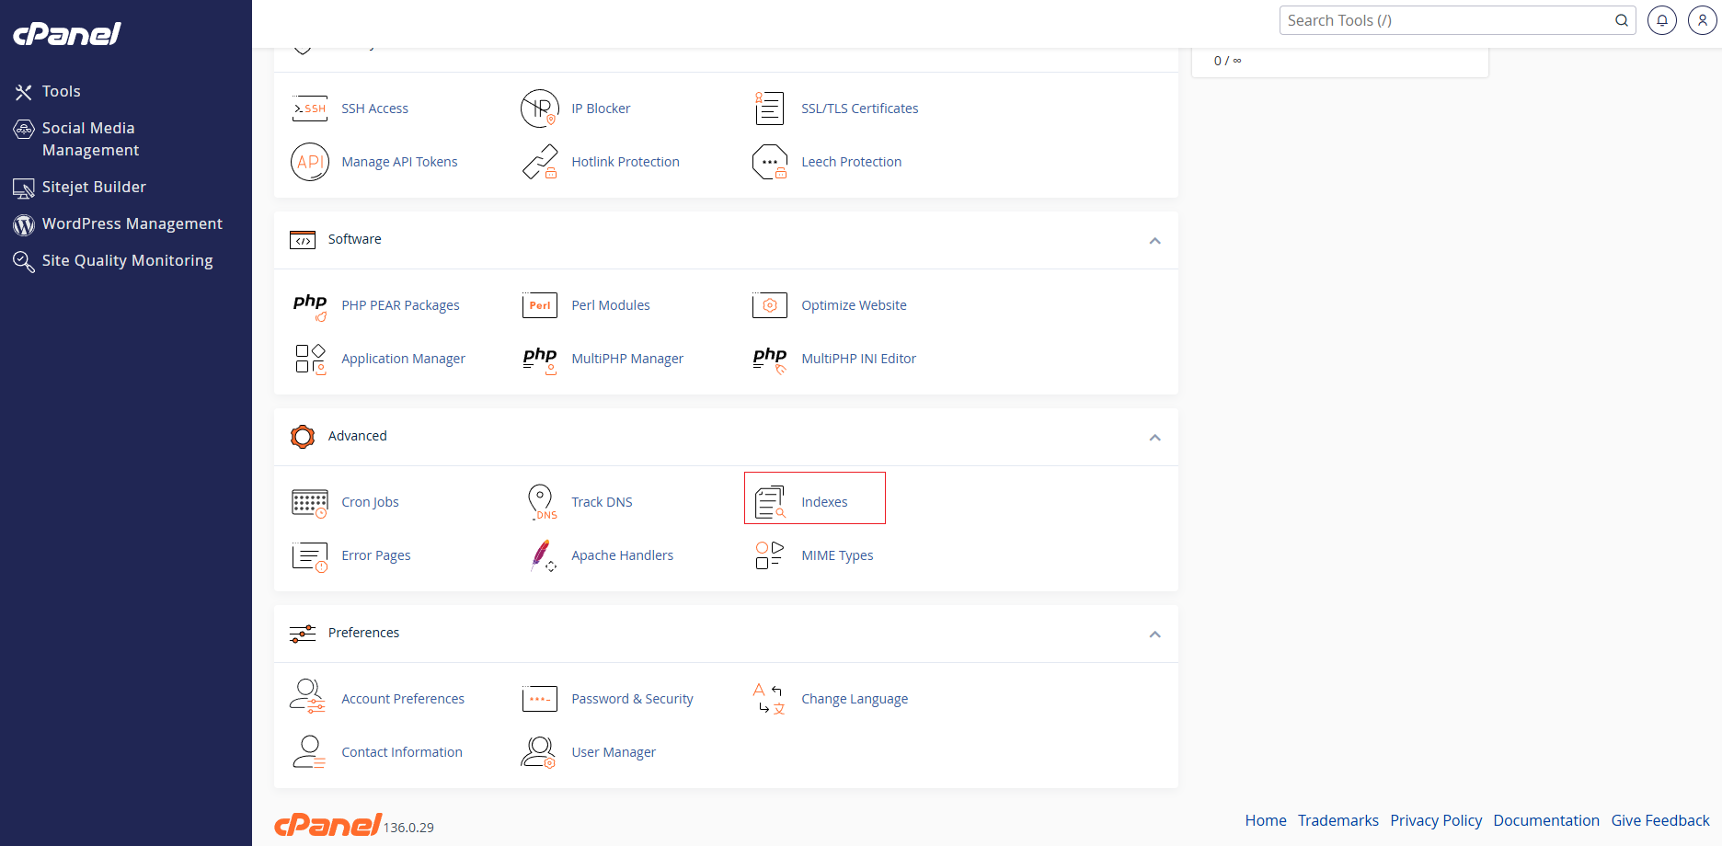Open the Optimize Website link
Screen dimensions: 1722x846
coord(854,305)
